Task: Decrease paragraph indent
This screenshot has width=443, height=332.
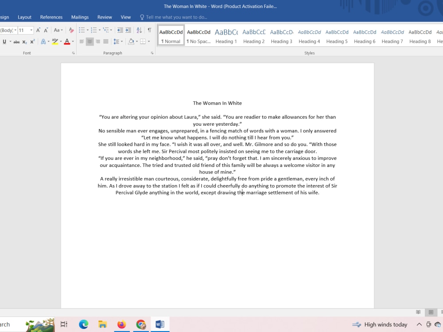Action: pos(120,30)
